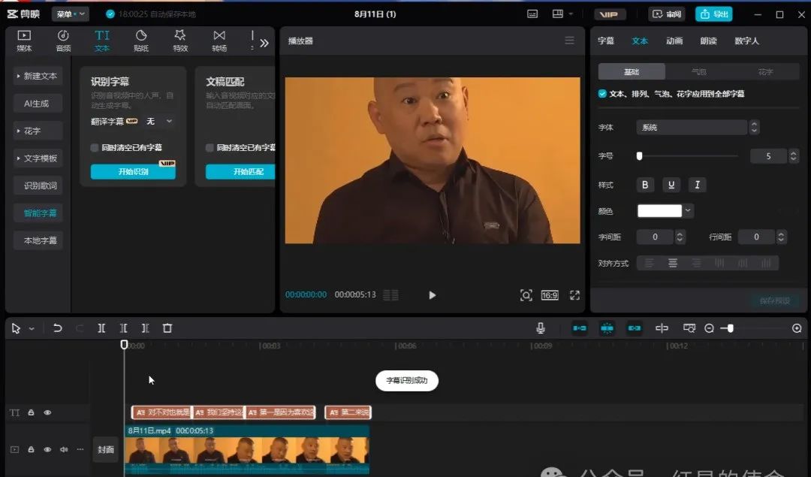
Task: Split clip with the timeline split tool
Action: coord(101,328)
